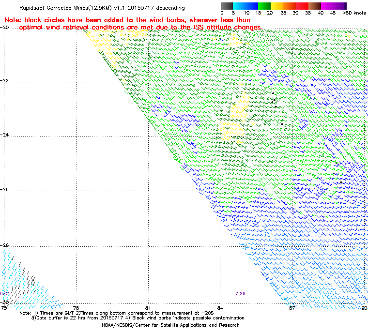The image size is (368, 333).
Task: Click the '78' longitude axis label
Action: [x=76, y=308]
